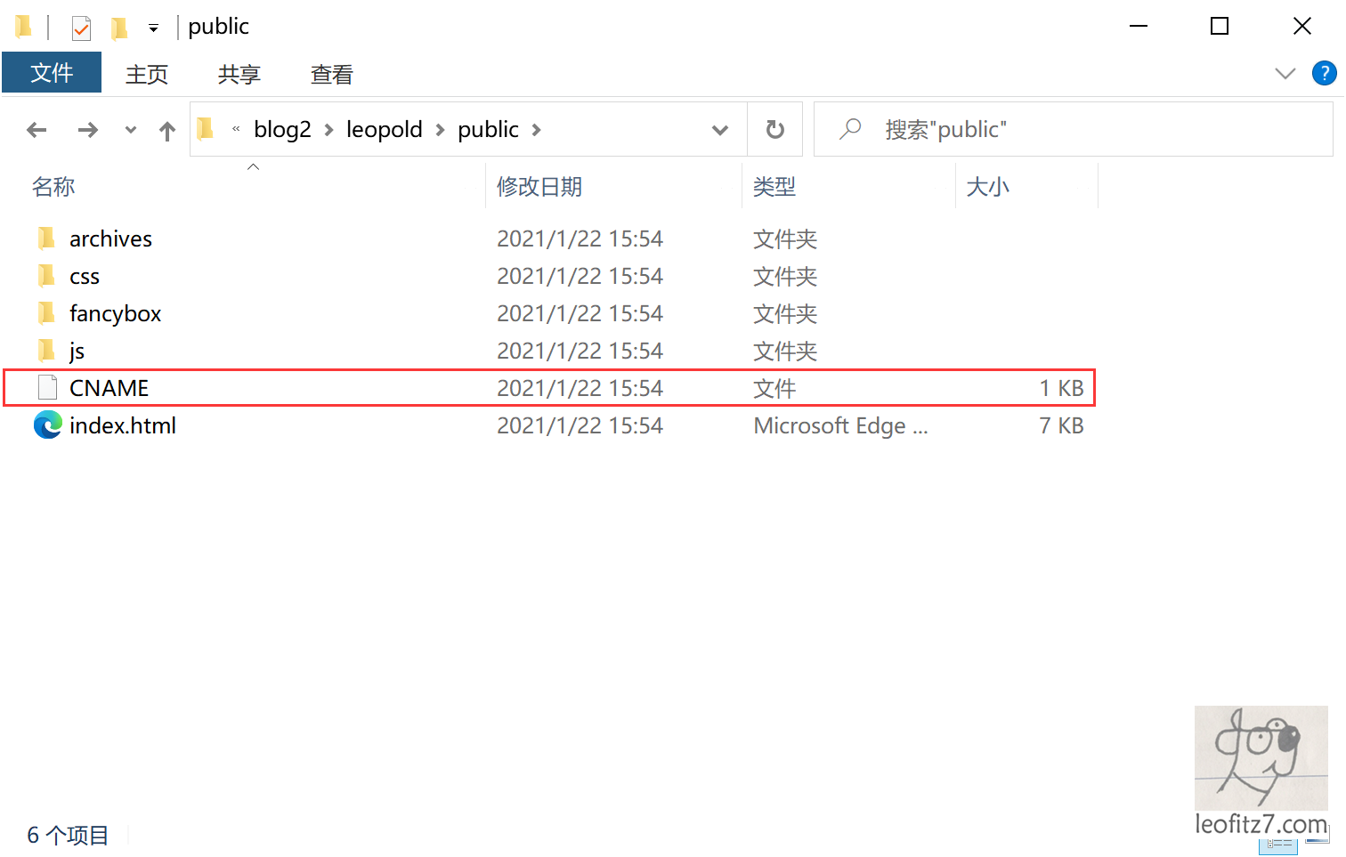The height and width of the screenshot is (857, 1346).
Task: Click modified date of archives row
Action: (x=580, y=239)
